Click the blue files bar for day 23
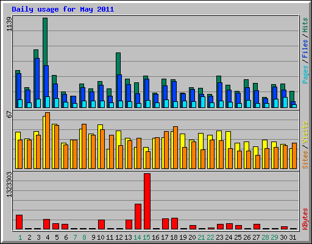The image size is (312, 244). (220, 92)
